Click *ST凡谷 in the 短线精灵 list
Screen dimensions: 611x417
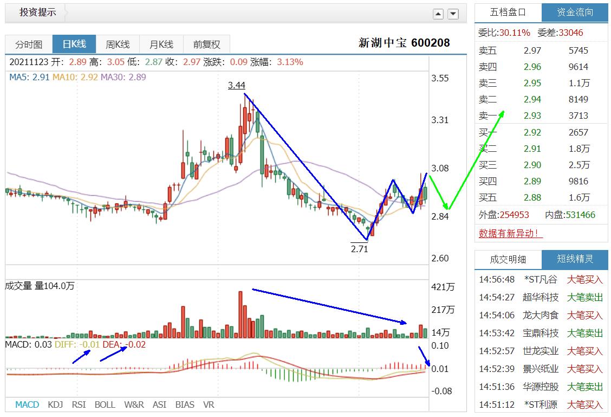click(x=541, y=279)
